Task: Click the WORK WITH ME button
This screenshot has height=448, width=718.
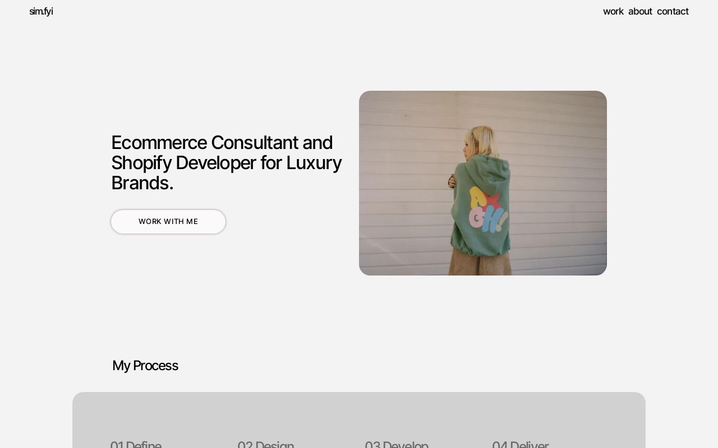Action: 168,222
